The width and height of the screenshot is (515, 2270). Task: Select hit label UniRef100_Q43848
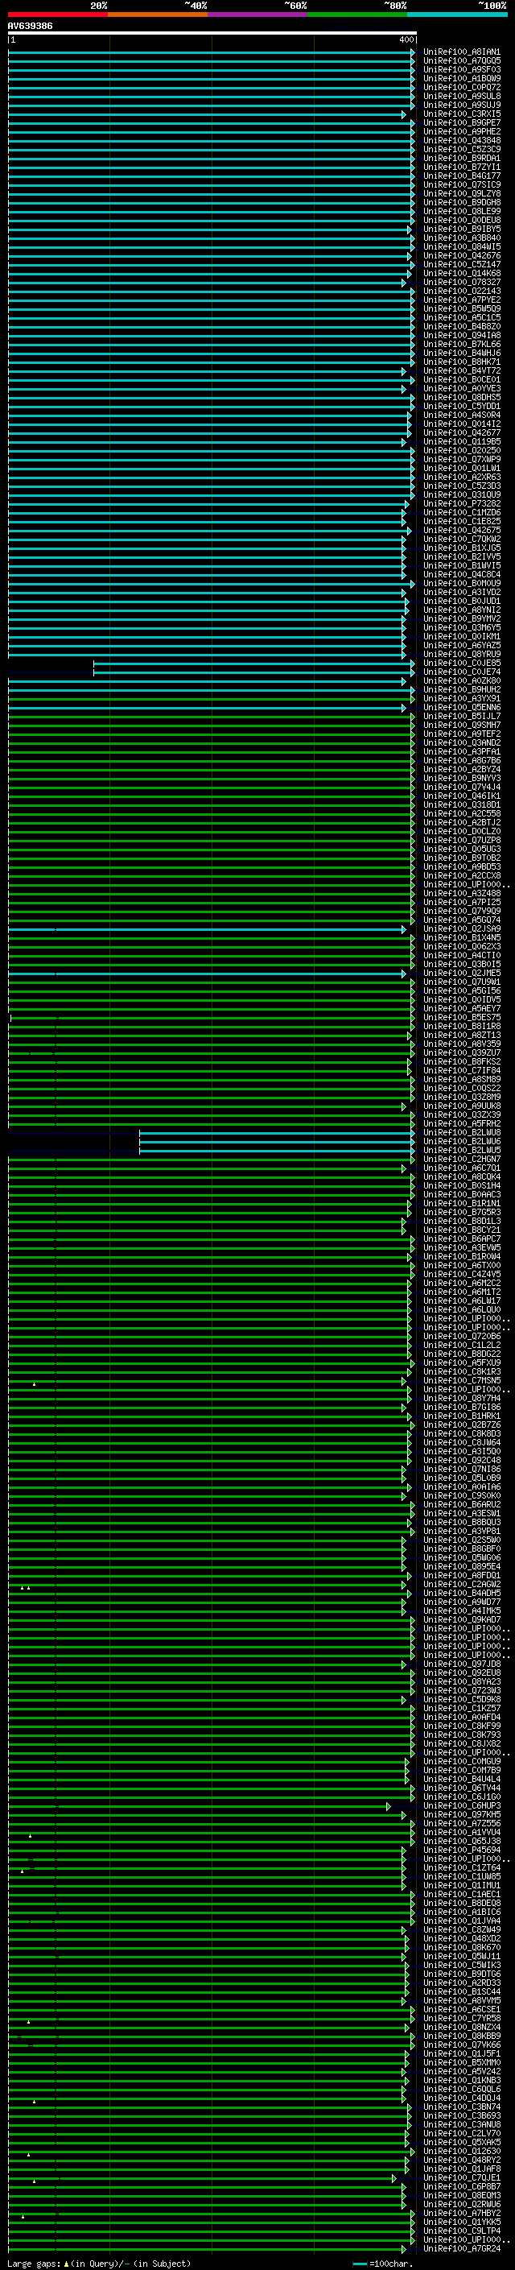[462, 140]
